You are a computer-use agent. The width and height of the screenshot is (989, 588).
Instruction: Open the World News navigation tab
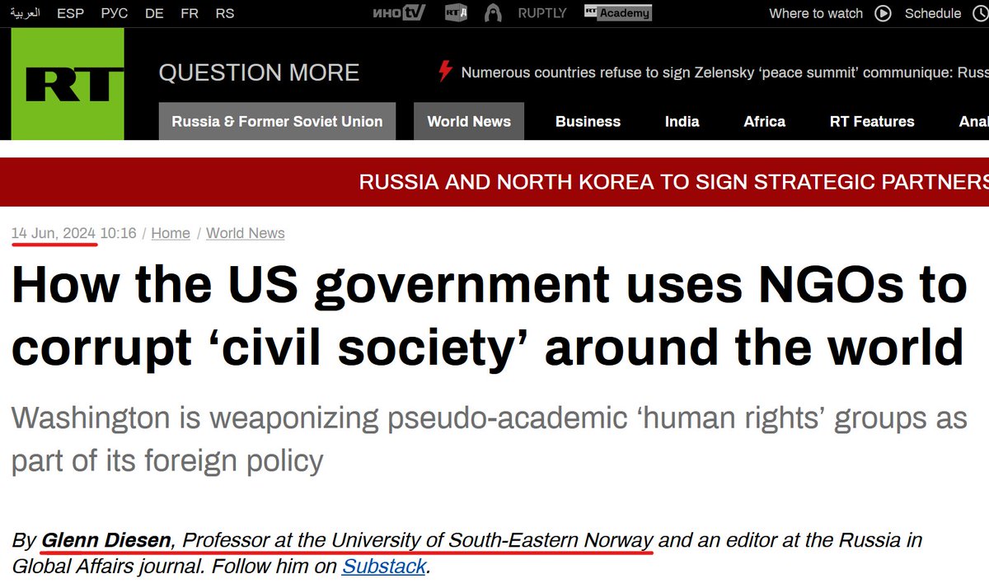(469, 121)
